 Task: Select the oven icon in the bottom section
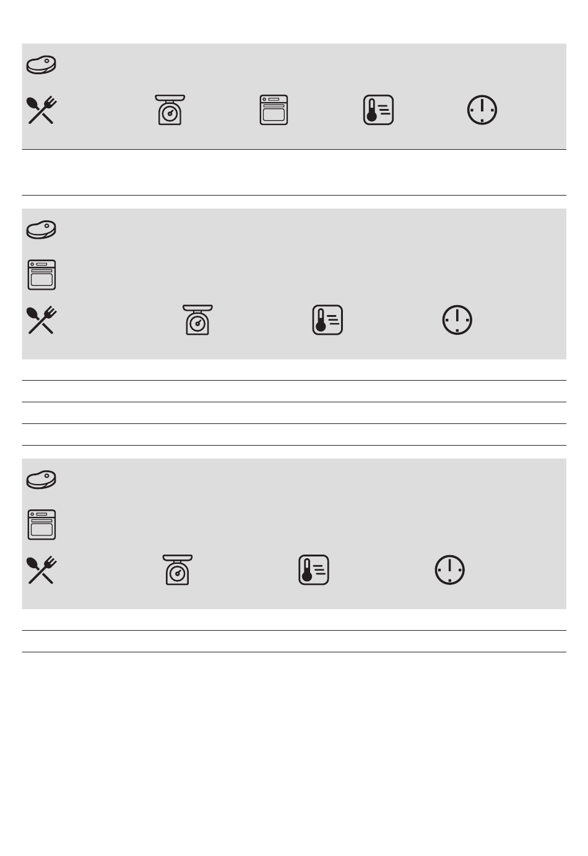coord(41,525)
